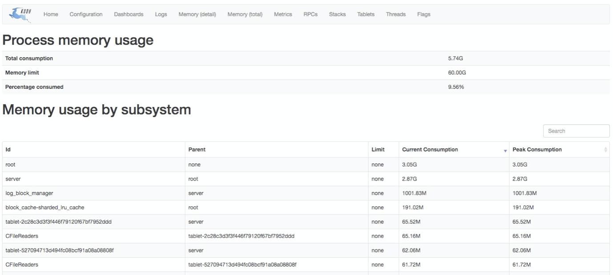Screen dimensions: 613x275
Task: View the Logs page
Action: click(161, 14)
